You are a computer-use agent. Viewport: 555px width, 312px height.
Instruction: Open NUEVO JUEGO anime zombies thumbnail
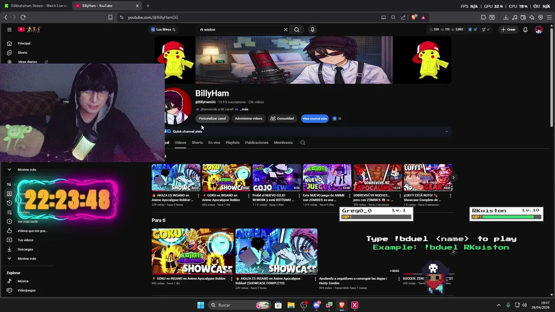point(327,178)
